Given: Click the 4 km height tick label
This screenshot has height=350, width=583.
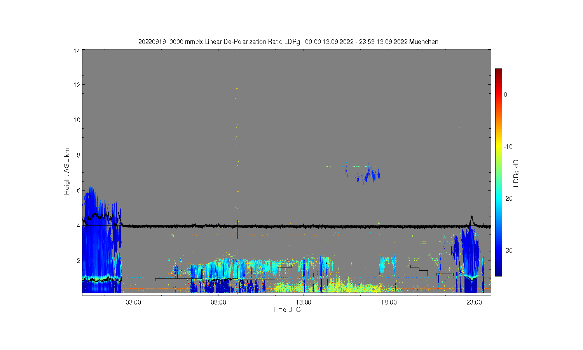Looking at the screenshot, I should 79,225.
